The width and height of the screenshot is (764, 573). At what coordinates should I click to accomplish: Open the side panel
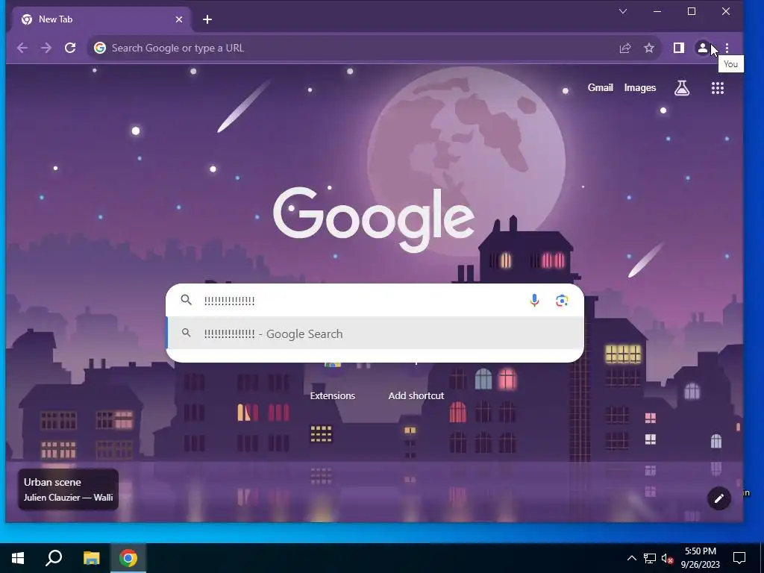point(679,48)
